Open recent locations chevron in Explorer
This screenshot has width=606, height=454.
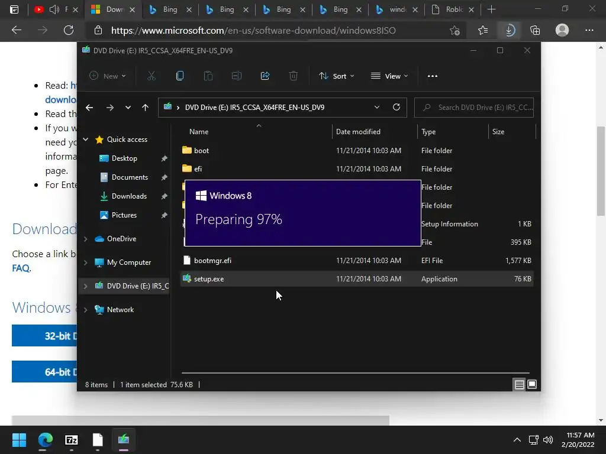[x=128, y=108]
